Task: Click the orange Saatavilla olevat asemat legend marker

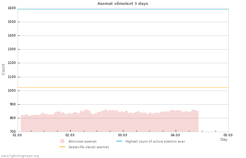Action: tap(63, 147)
